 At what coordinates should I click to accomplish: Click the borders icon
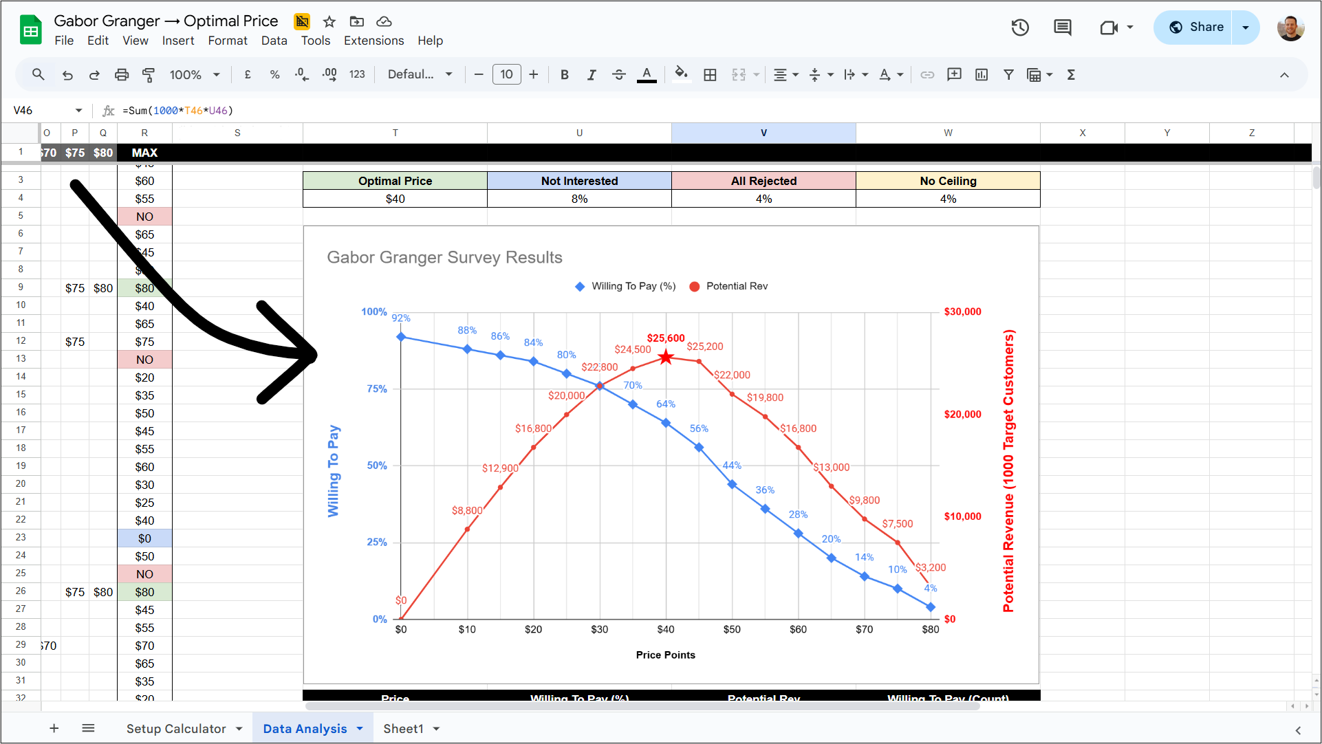[x=711, y=74]
